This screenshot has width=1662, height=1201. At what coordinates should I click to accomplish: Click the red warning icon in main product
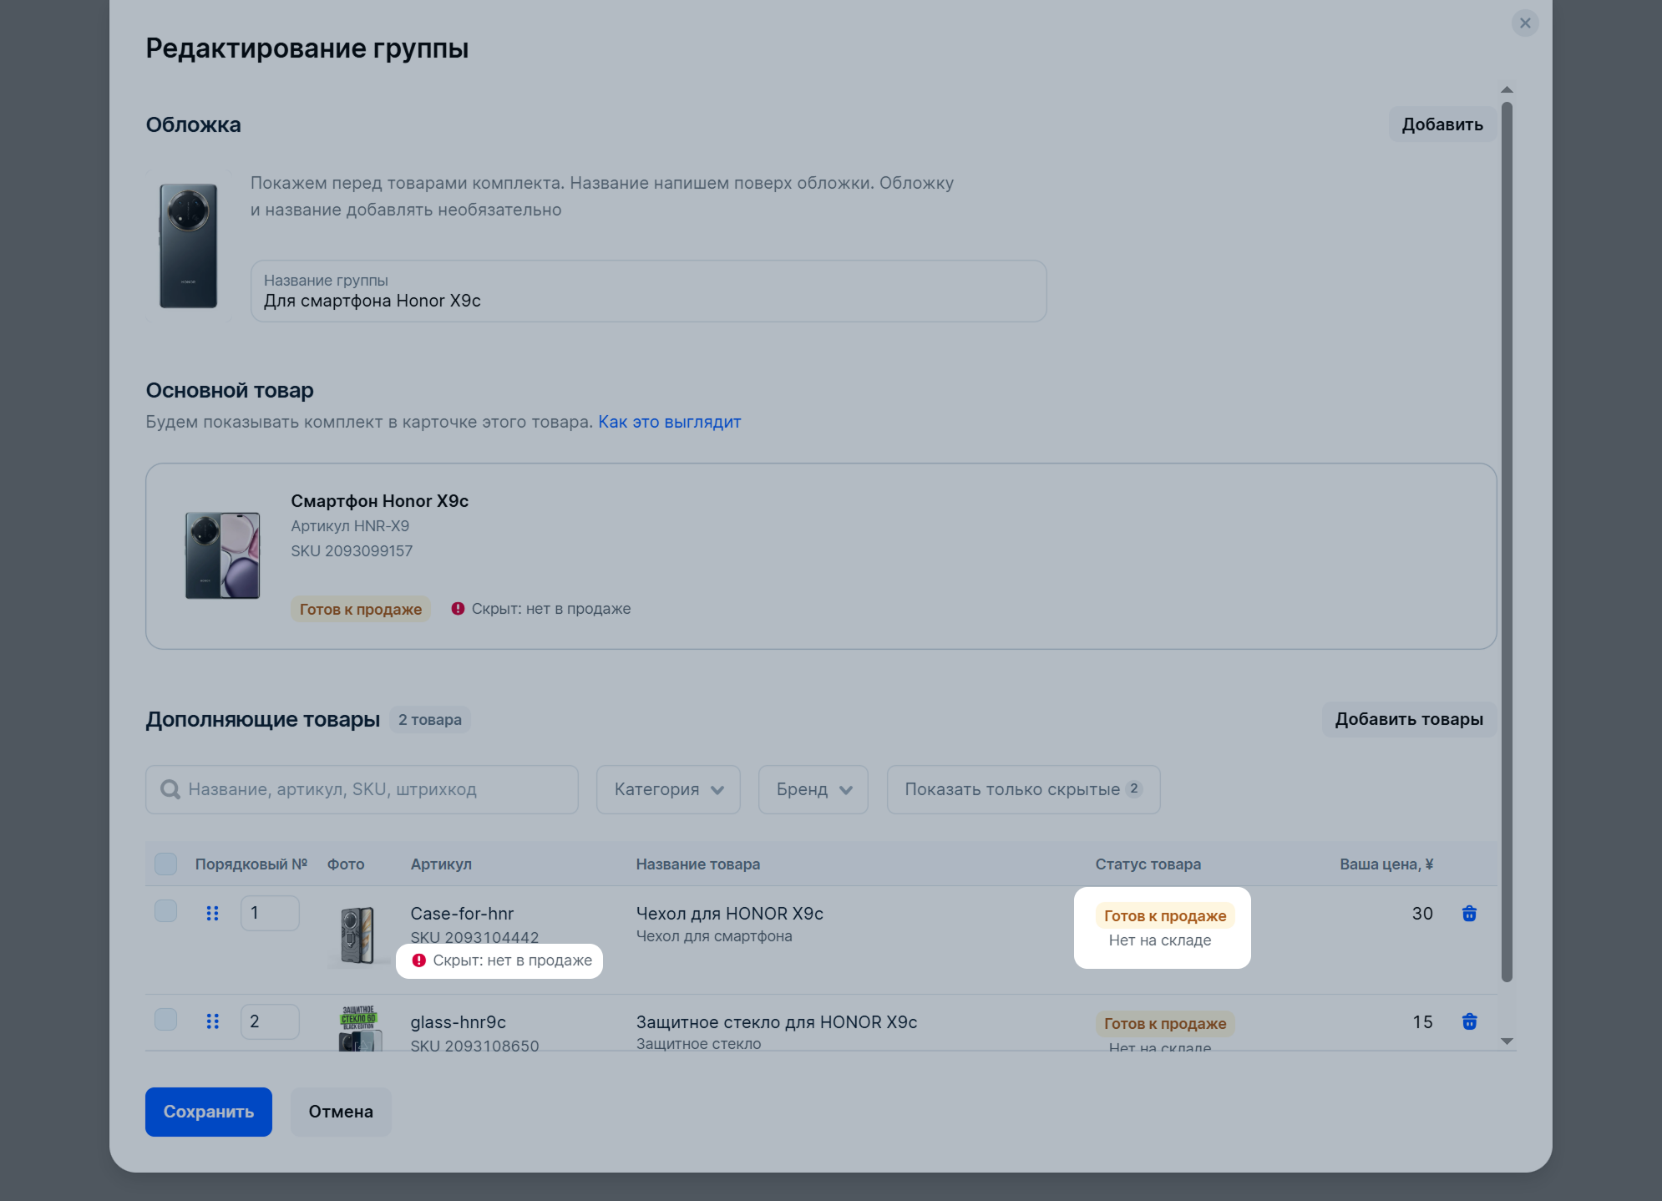[x=458, y=609]
